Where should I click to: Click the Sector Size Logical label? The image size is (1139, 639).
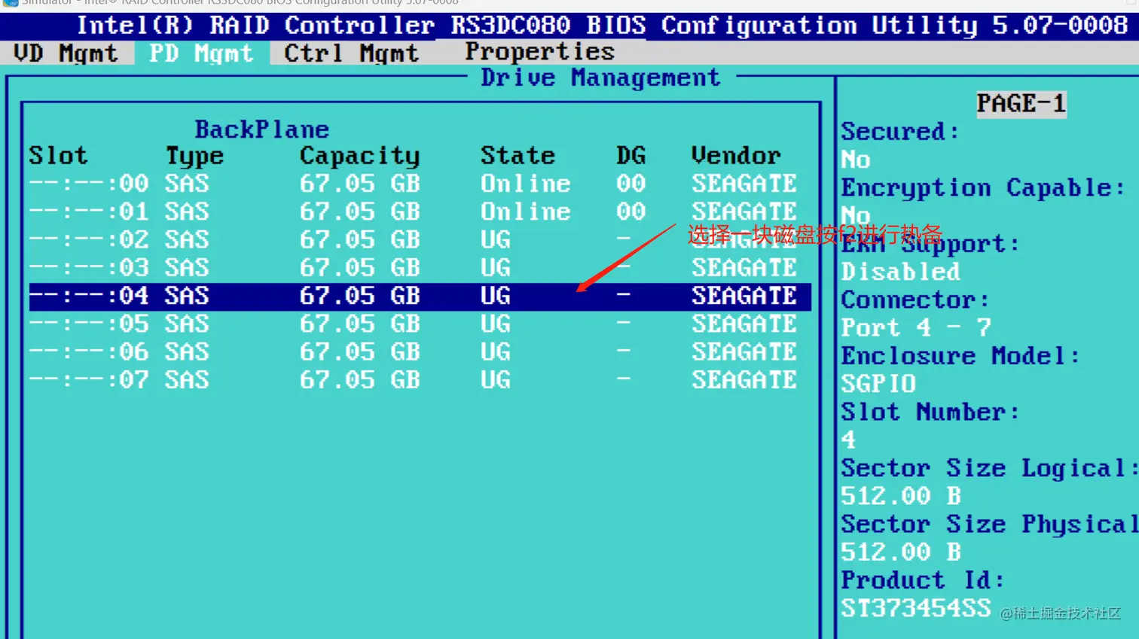pyautogui.click(x=990, y=469)
